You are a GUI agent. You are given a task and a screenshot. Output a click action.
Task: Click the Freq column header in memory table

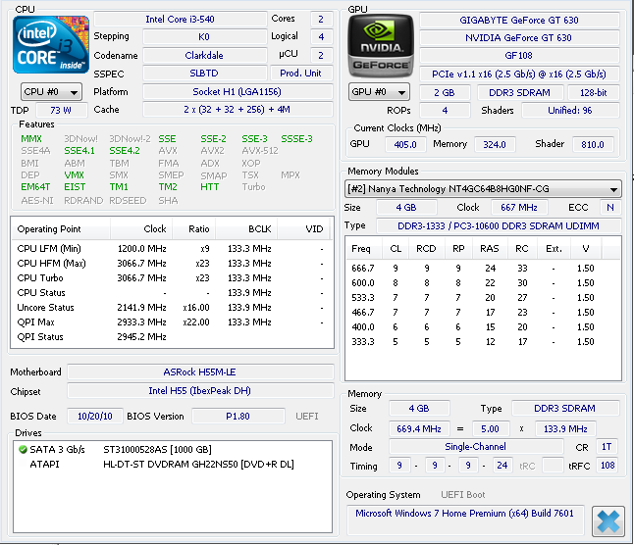tap(364, 249)
